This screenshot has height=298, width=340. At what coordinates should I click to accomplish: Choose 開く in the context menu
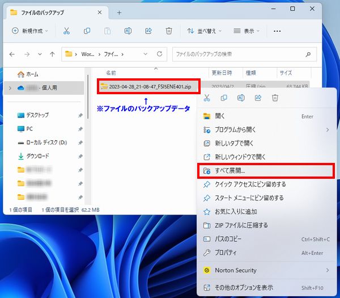point(266,116)
